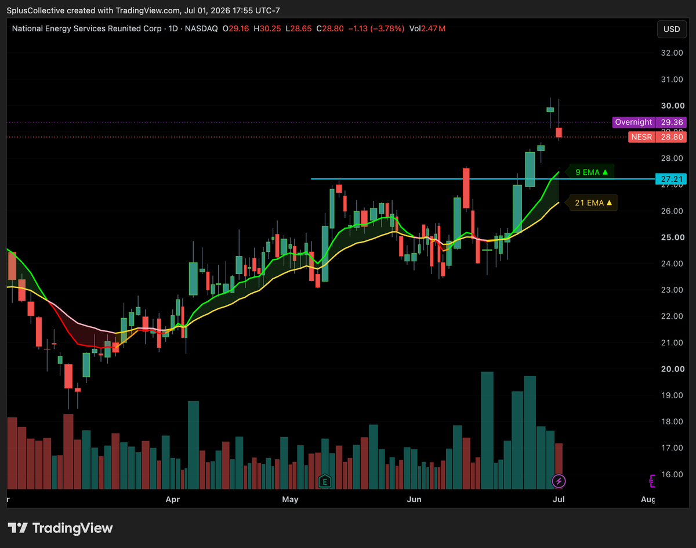The height and width of the screenshot is (548, 696).
Task: Click the TradingView logo icon
Action: 19,528
